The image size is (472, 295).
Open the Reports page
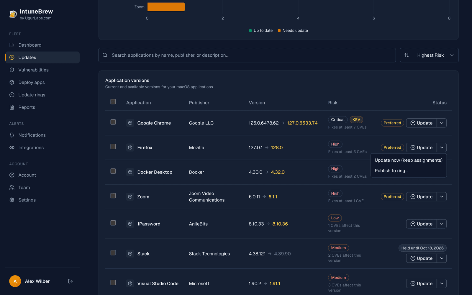[x=42, y=107]
